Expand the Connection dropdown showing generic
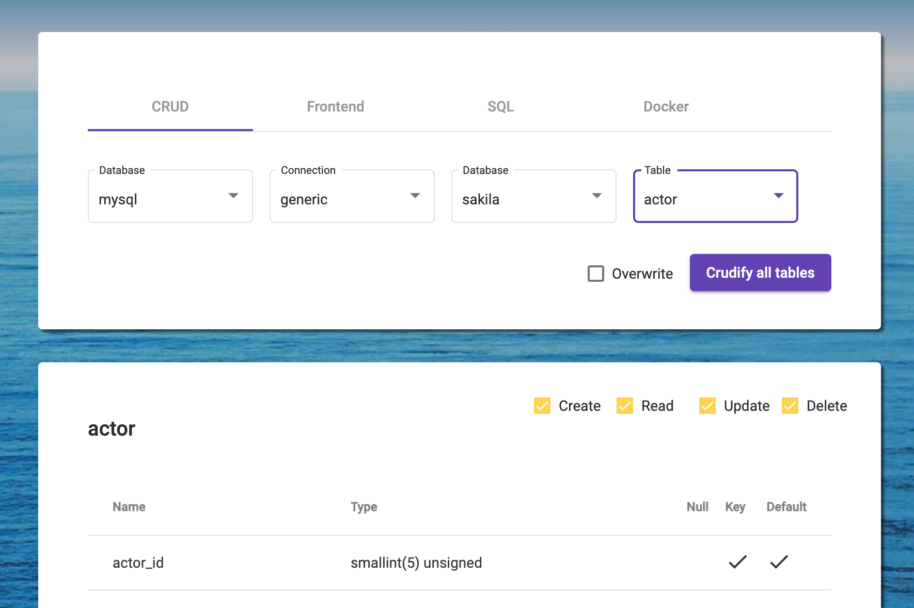The image size is (914, 608). pos(352,197)
